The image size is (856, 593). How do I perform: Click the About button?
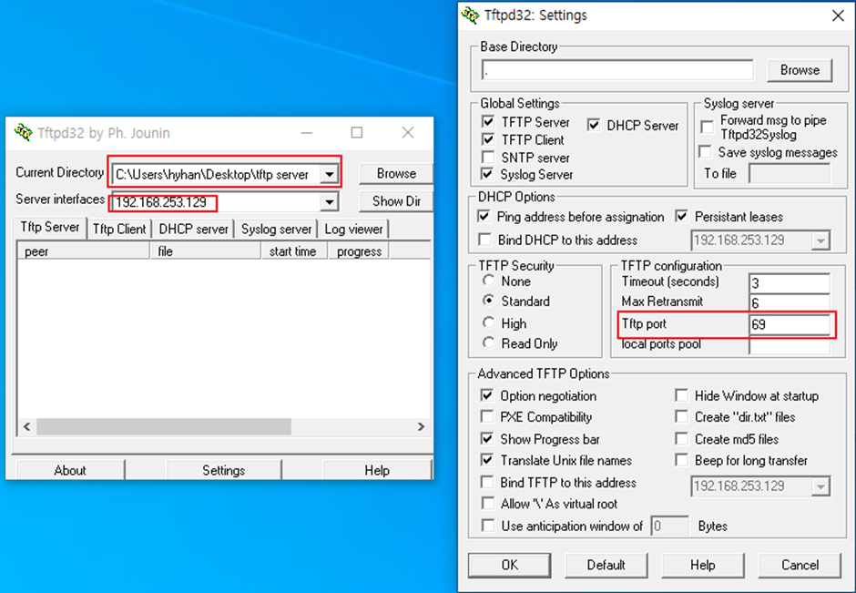click(70, 470)
